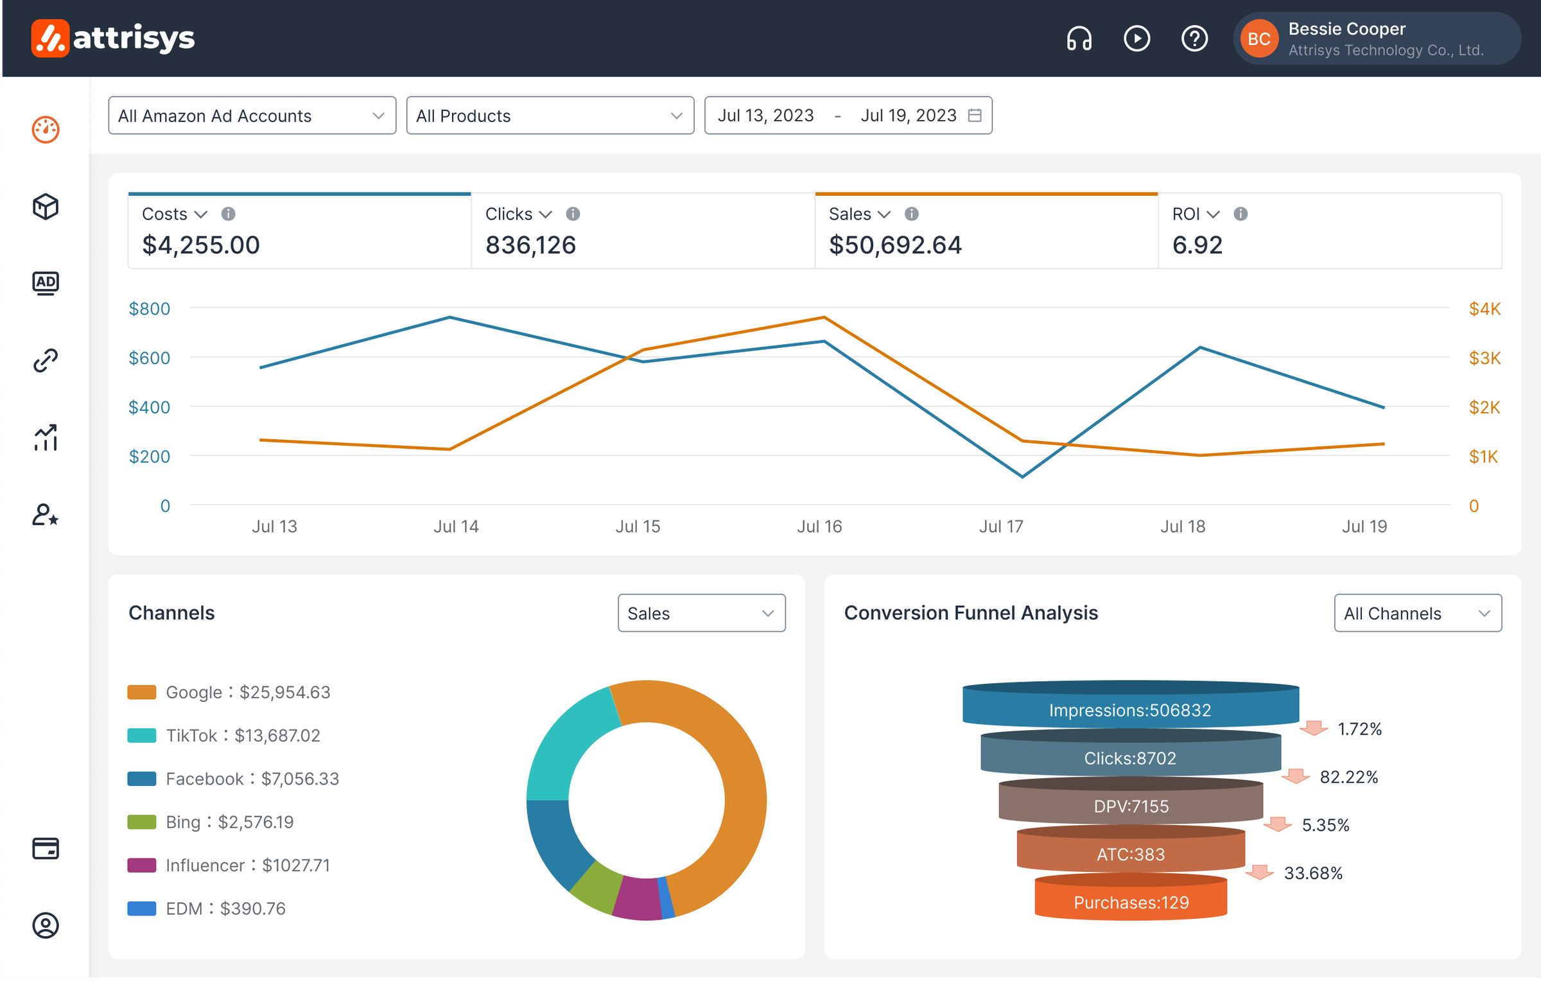Select the Google orange legend swatch
Viewport: 1541px width, 983px height.
pyautogui.click(x=143, y=692)
